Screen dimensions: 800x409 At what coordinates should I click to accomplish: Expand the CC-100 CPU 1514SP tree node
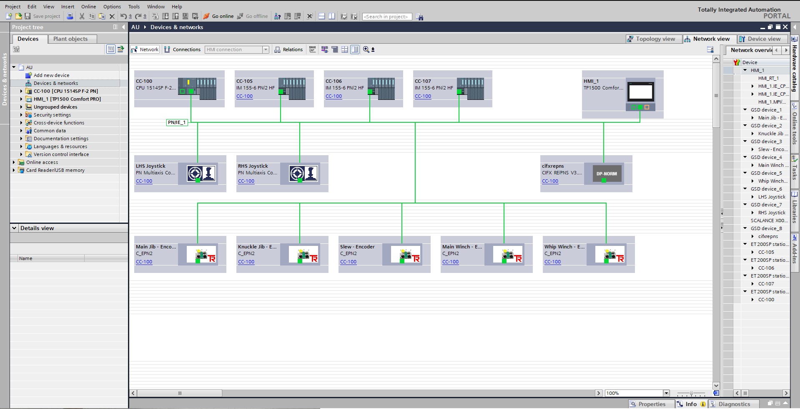[x=21, y=91]
